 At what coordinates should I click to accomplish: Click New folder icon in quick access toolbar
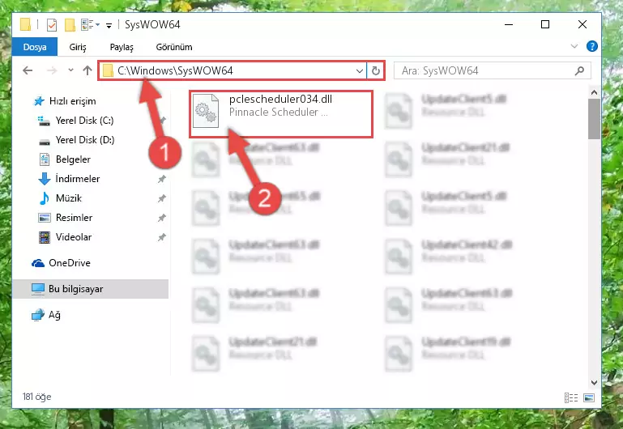70,24
